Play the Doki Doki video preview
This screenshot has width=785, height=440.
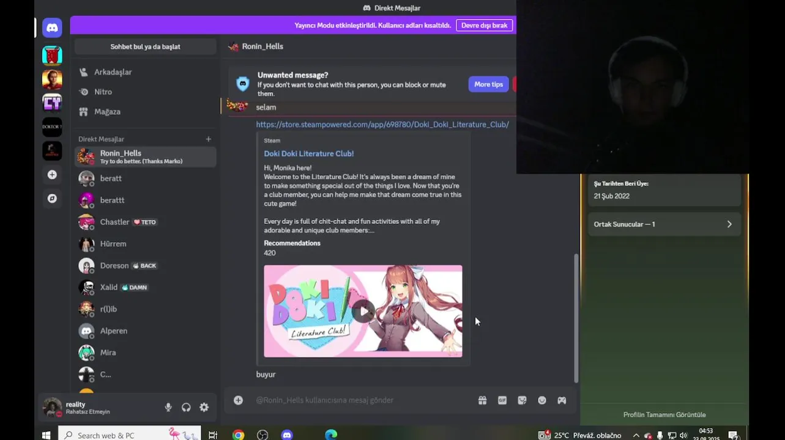363,311
